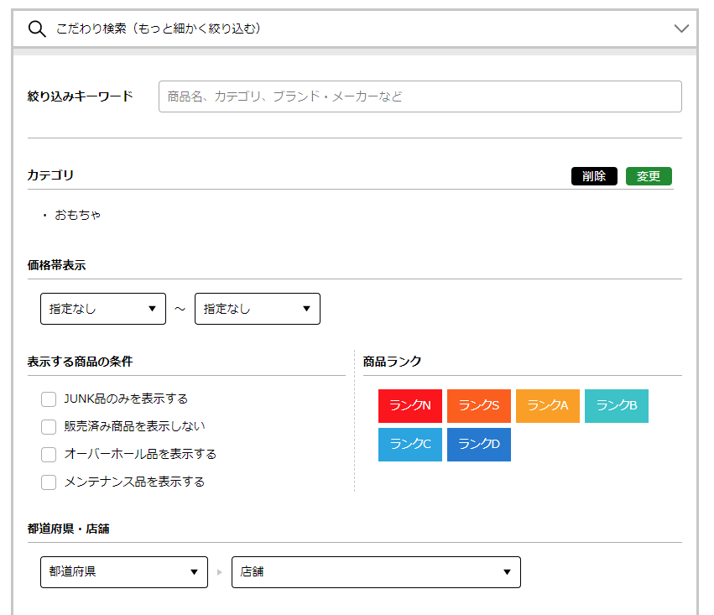The width and height of the screenshot is (714, 615).
Task: Select the light blue ランクC rank
Action: [410, 445]
